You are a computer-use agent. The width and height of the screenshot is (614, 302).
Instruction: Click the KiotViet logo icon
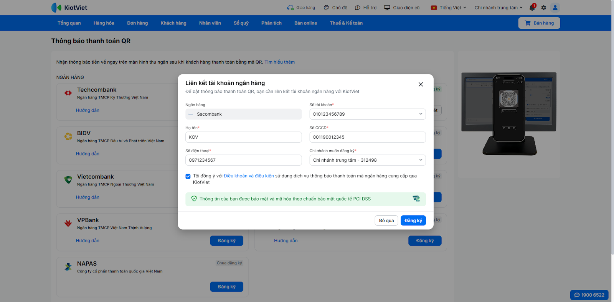click(x=56, y=8)
